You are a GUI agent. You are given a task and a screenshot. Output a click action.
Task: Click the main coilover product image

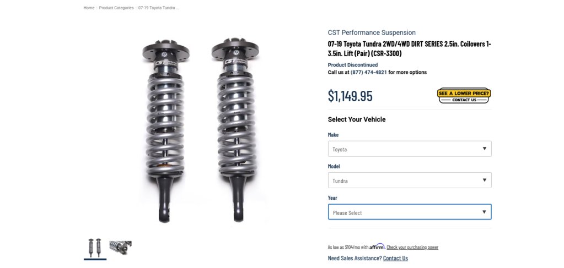coord(200,130)
